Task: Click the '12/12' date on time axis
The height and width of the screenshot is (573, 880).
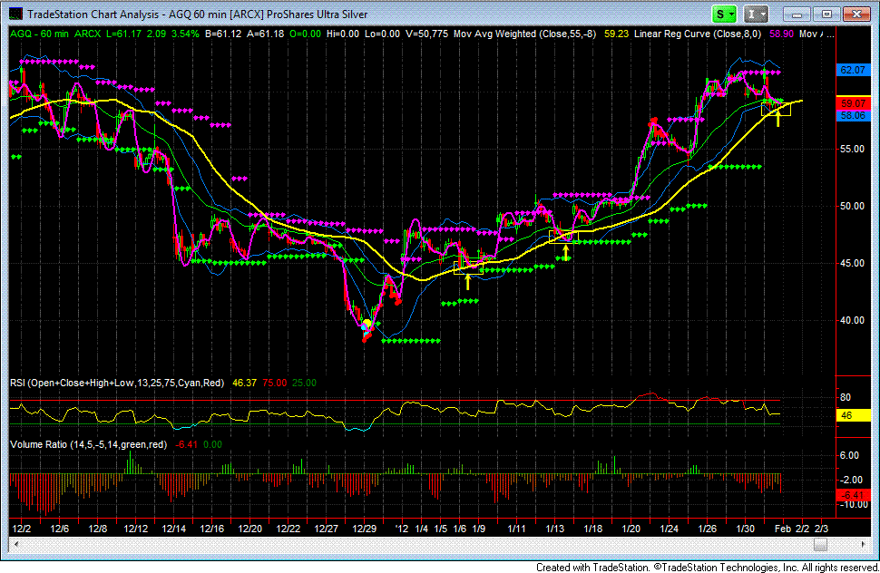Action: click(136, 529)
